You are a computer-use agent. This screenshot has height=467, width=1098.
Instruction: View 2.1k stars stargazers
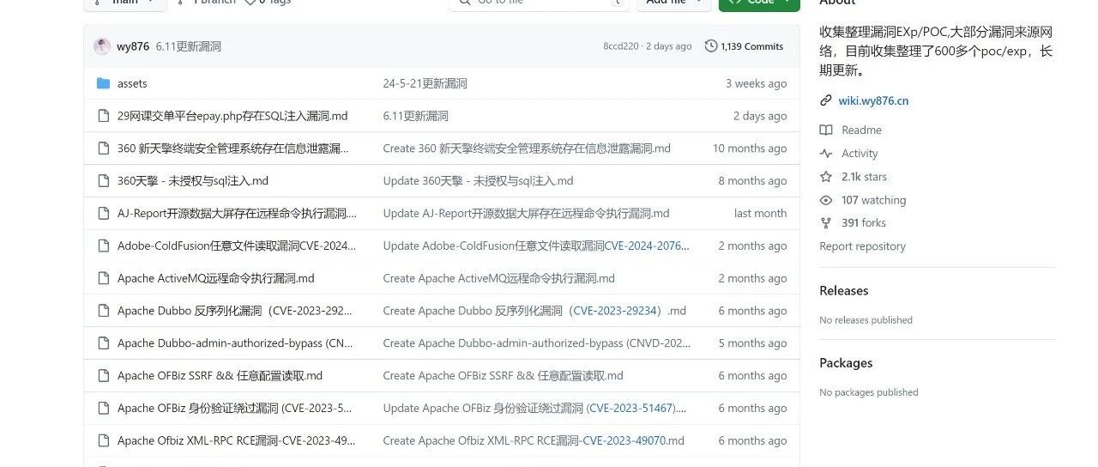864,177
